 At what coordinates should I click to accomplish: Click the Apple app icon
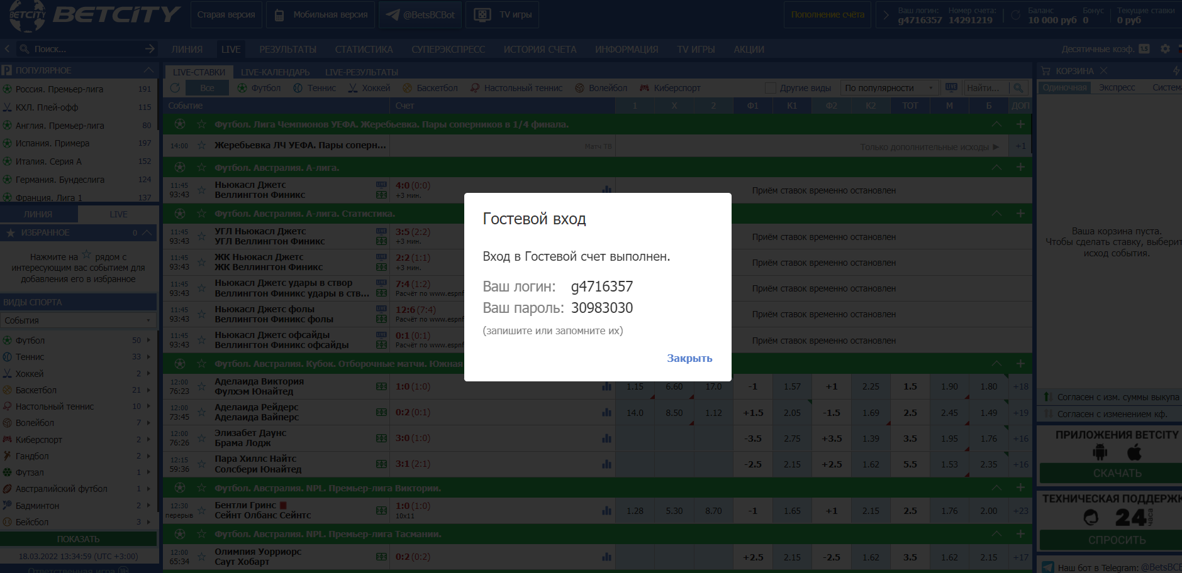click(1134, 452)
